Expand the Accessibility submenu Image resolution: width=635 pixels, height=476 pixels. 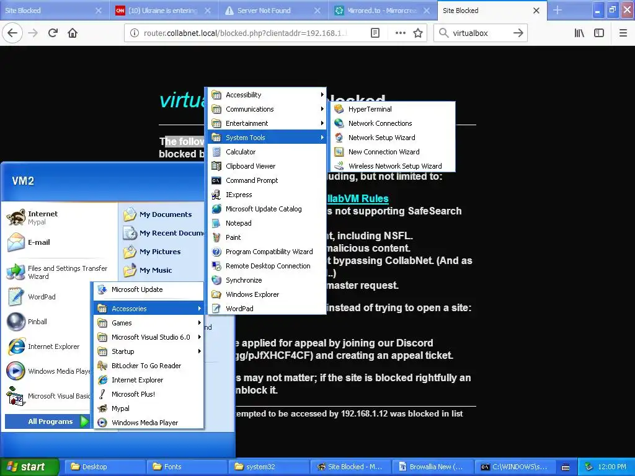pos(267,95)
